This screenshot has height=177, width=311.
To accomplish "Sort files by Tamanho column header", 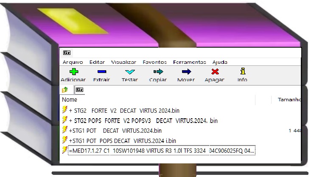I will click(x=289, y=100).
